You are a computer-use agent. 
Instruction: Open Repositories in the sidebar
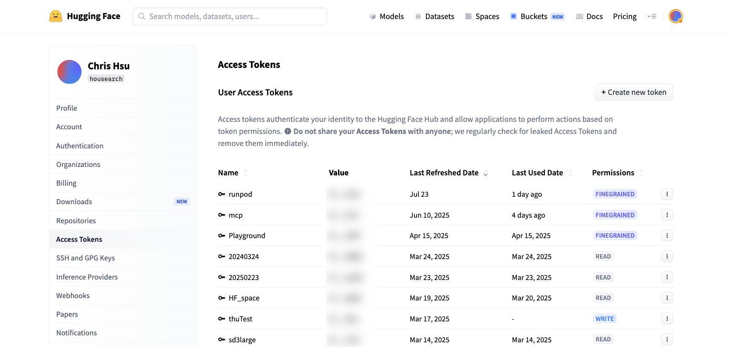123,220
